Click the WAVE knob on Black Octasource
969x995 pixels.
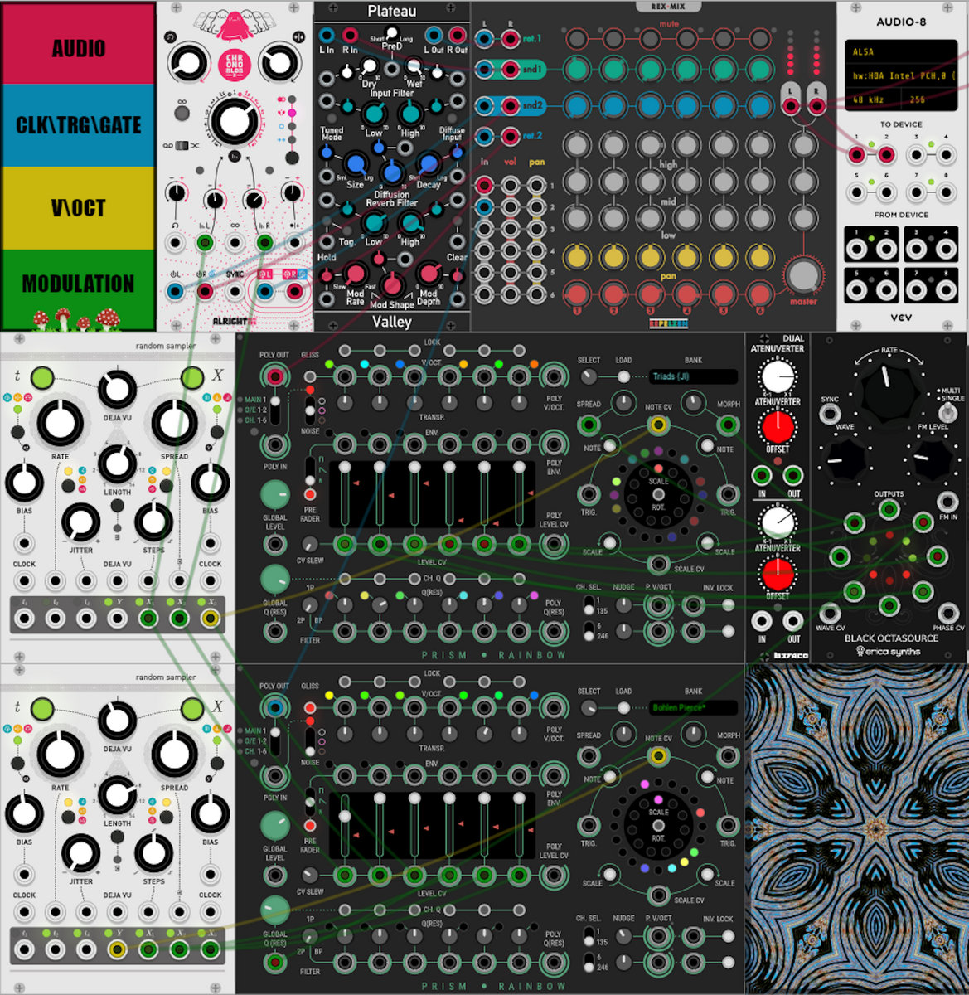click(844, 460)
